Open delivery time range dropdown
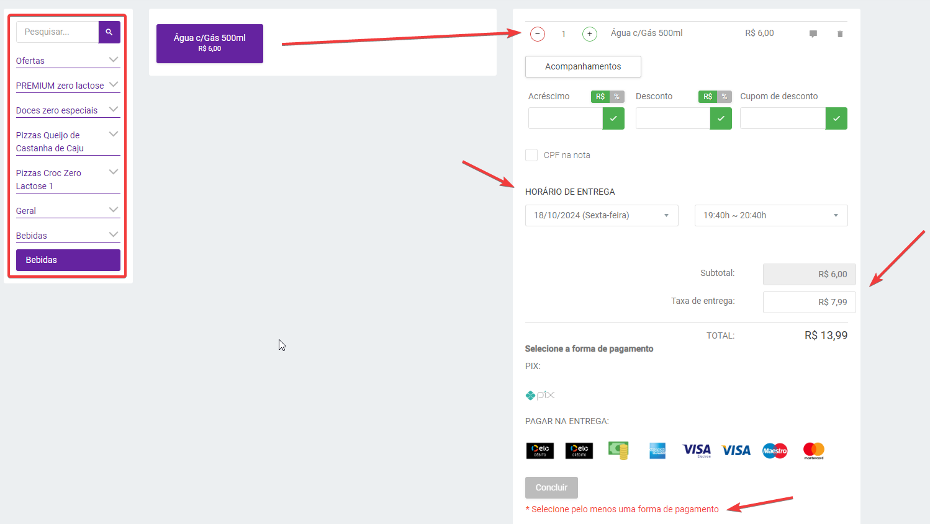Screen dimensions: 930x524 click(770, 215)
